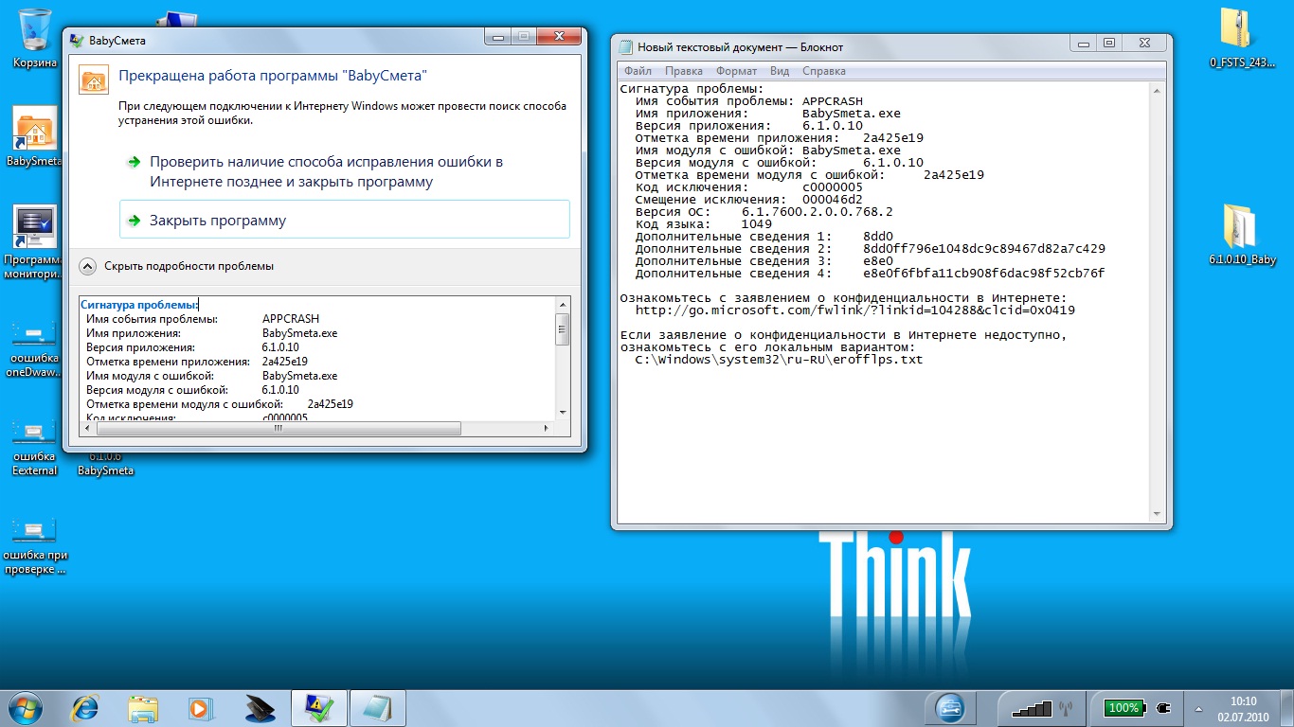This screenshot has height=727, width=1294.
Task: Click the APPCRASH event line in Notepad
Action: click(749, 101)
